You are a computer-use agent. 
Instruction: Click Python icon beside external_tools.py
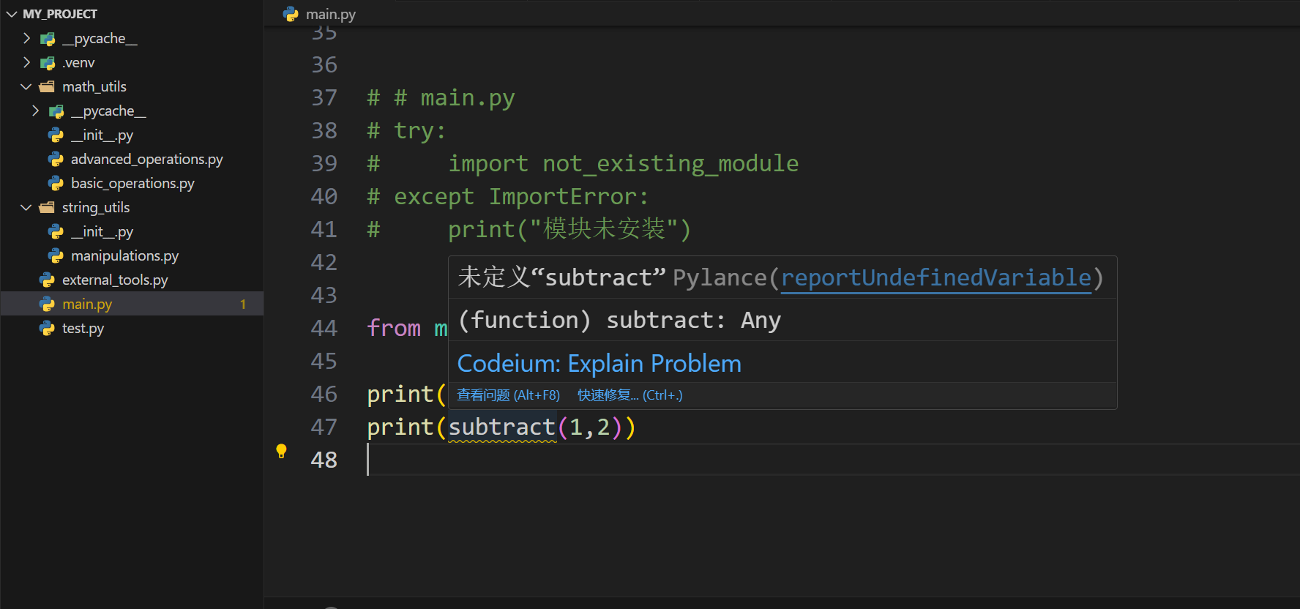(47, 280)
